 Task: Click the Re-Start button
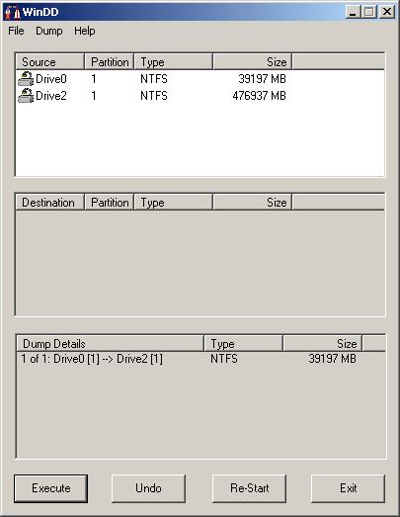coord(250,488)
